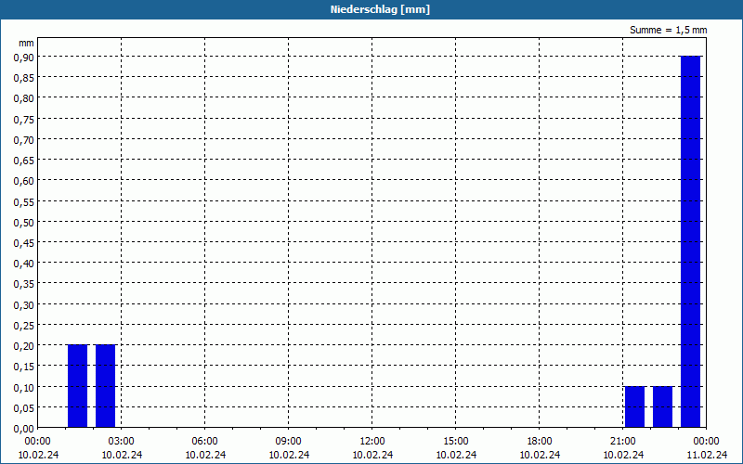This screenshot has height=464, width=743.
Task: Click the Niederschlag [mm] chart title
Action: [x=380, y=9]
